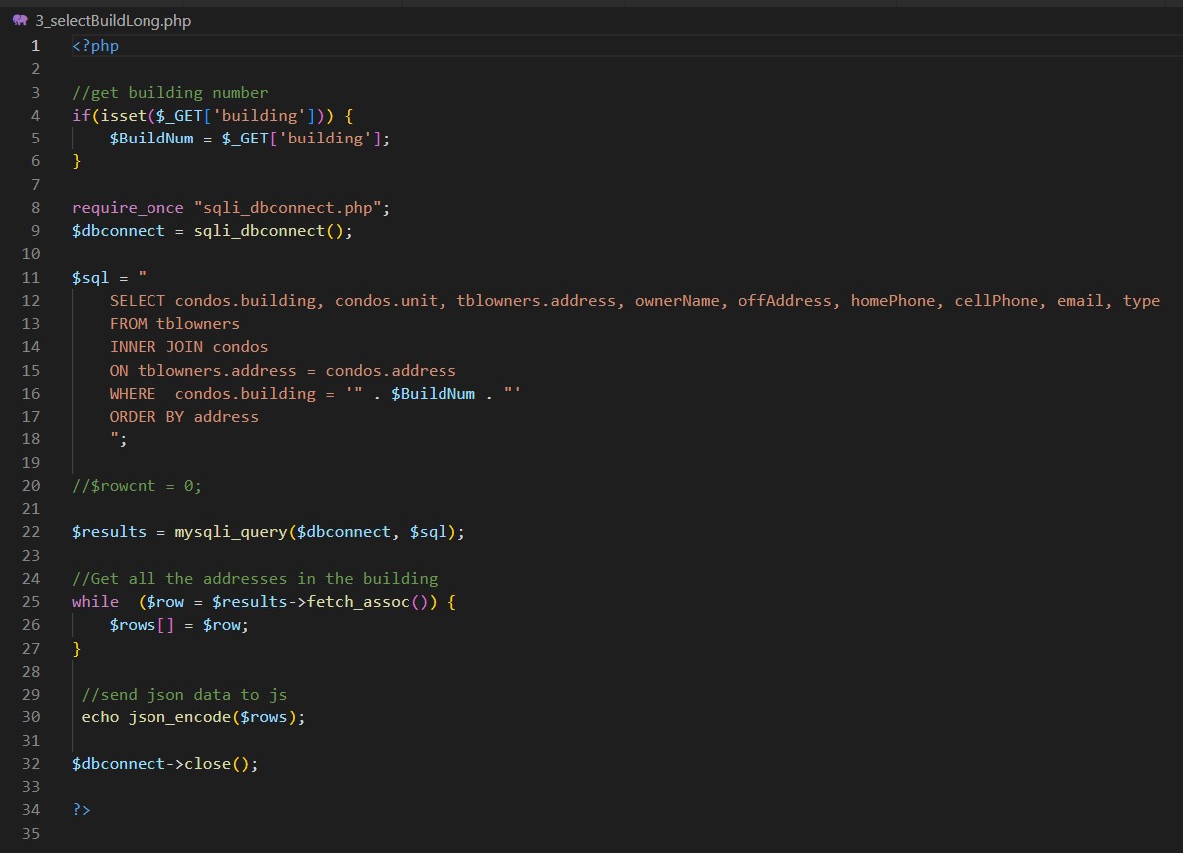Click line number 25 in the gutter
This screenshot has width=1183, height=853.
(x=31, y=602)
